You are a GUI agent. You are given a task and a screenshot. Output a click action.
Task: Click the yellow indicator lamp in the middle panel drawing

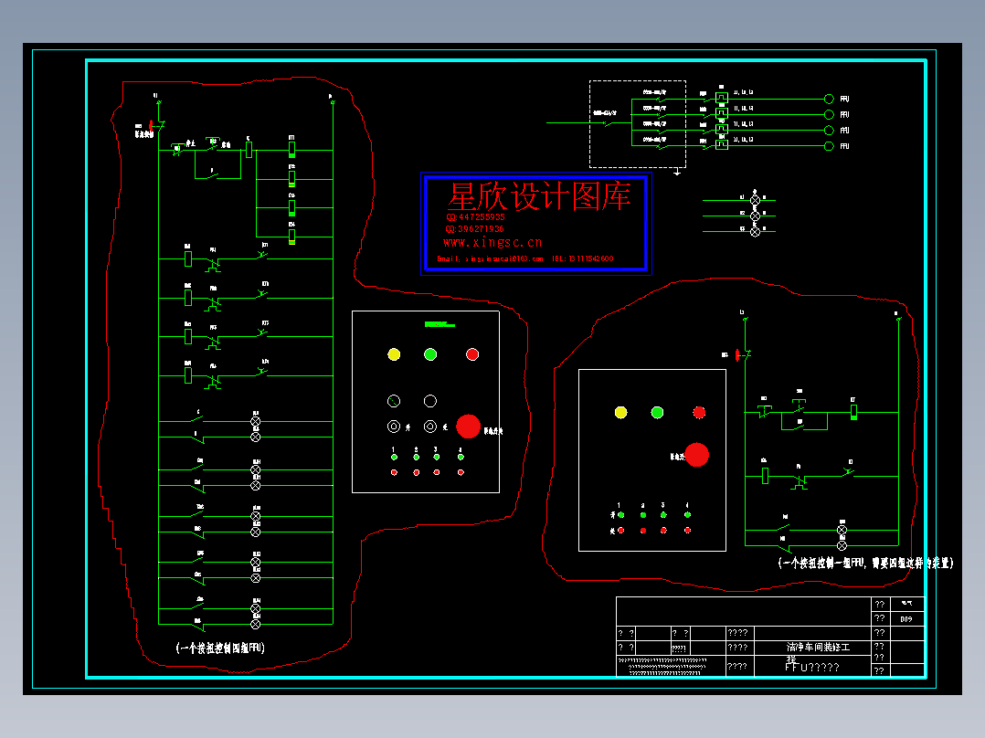pos(394,355)
